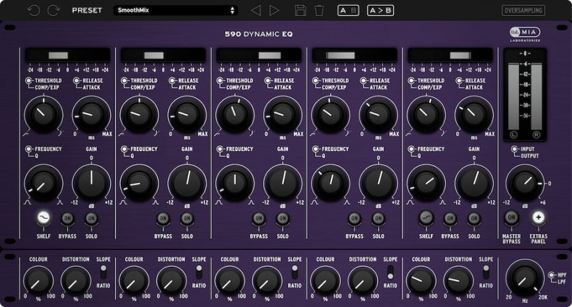572x307 pixels.
Task: Flip the Slope/Ratio switch on the first band
Action: pyautogui.click(x=103, y=270)
